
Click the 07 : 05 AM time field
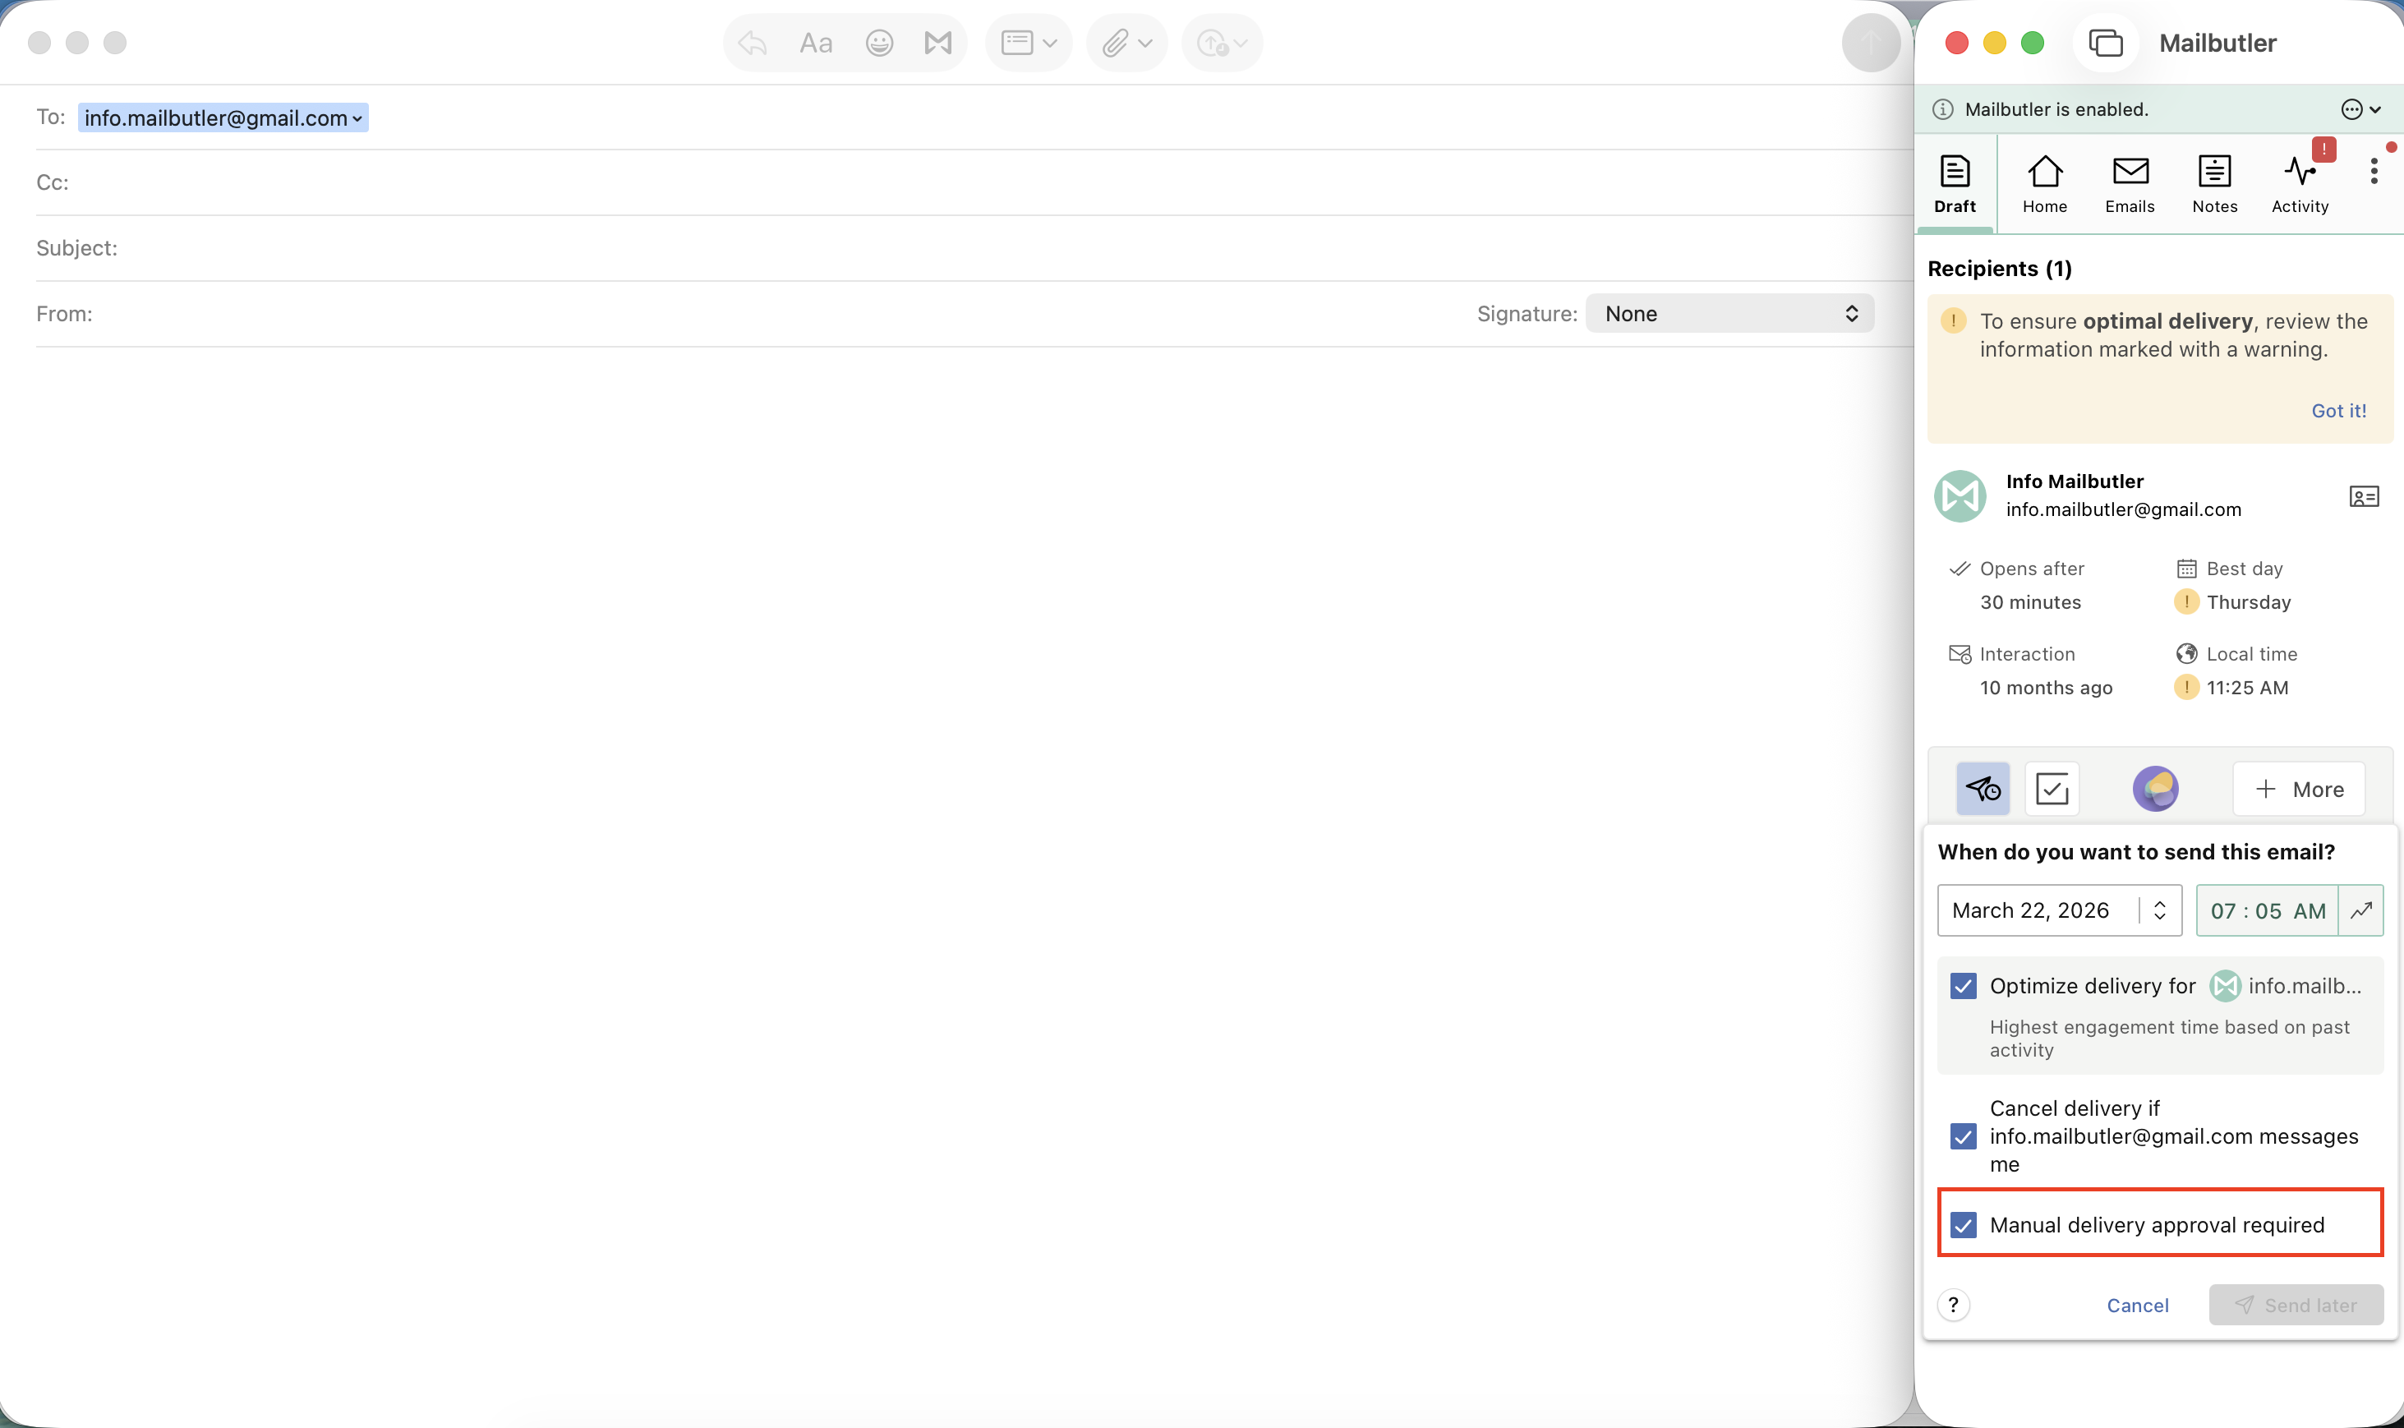coord(2267,910)
